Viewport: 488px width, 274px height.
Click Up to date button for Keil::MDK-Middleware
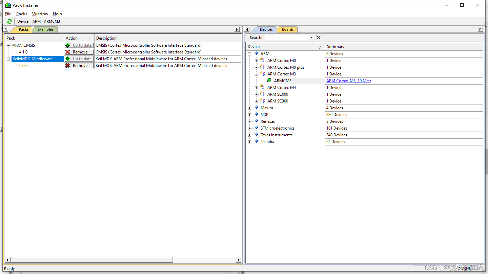coord(79,59)
